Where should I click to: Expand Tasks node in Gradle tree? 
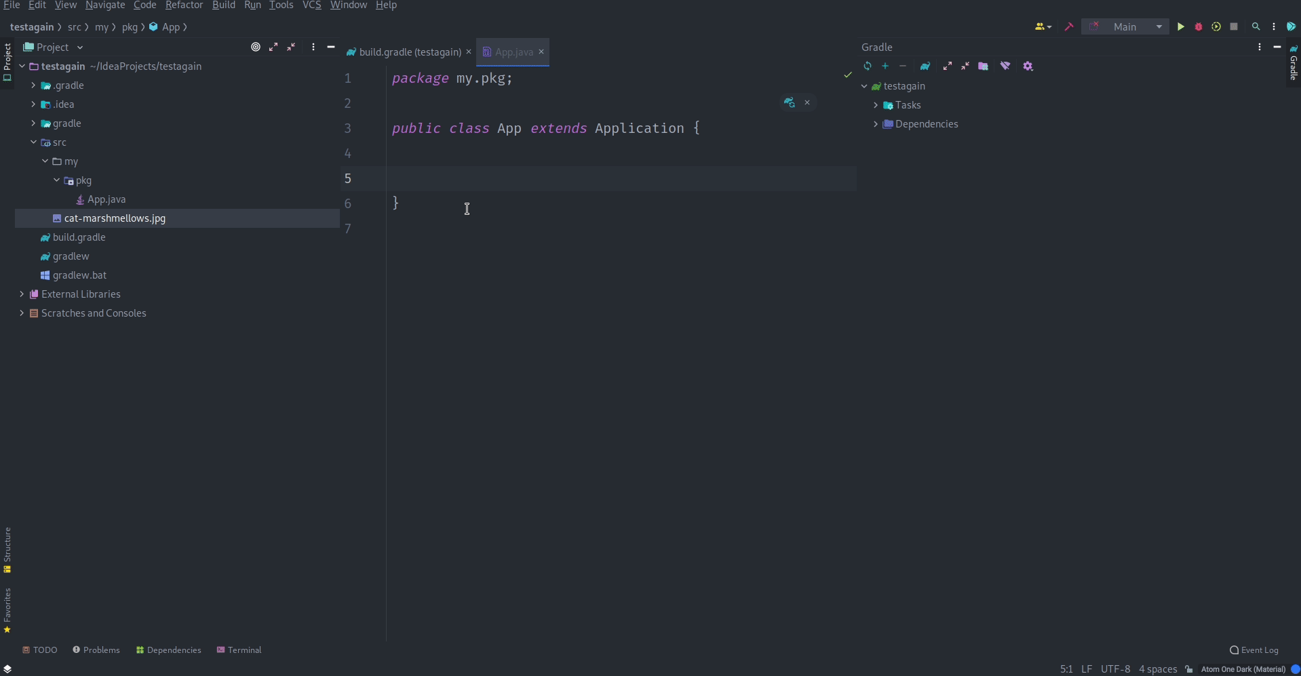(876, 105)
